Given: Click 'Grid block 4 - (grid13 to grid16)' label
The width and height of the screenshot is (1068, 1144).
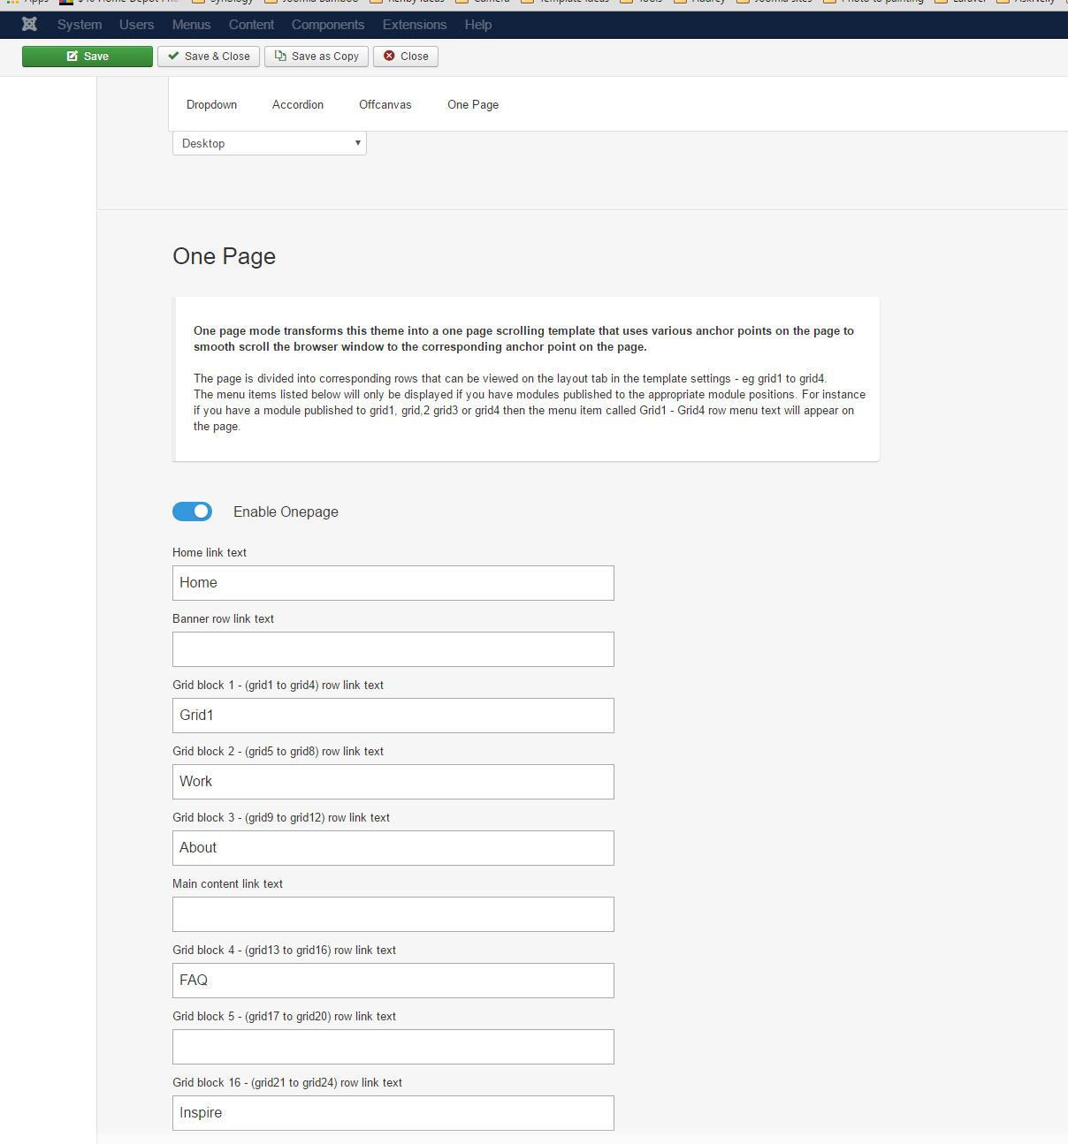Looking at the screenshot, I should [285, 950].
